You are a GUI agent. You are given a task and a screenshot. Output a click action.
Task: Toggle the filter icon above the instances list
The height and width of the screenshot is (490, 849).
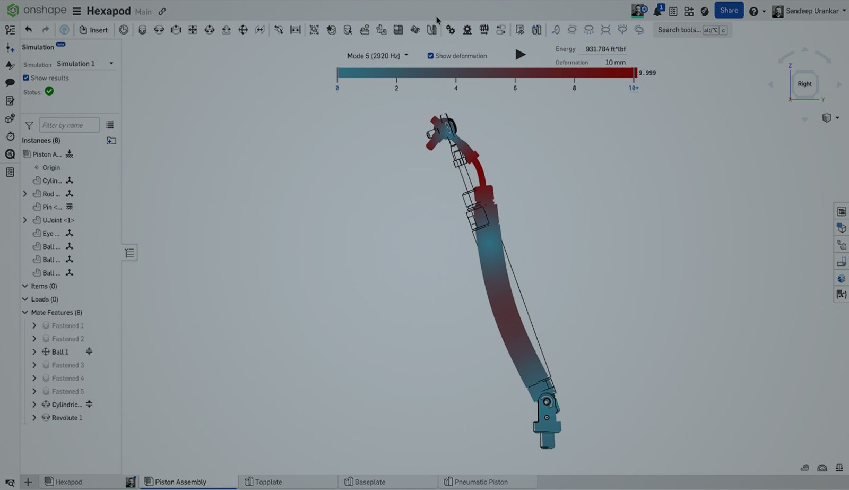pyautogui.click(x=29, y=125)
